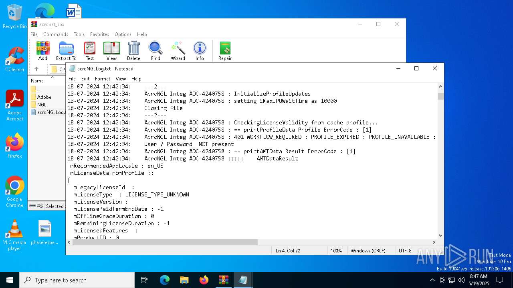
Task: Click the Notepad taskbar icon
Action: tap(243, 280)
